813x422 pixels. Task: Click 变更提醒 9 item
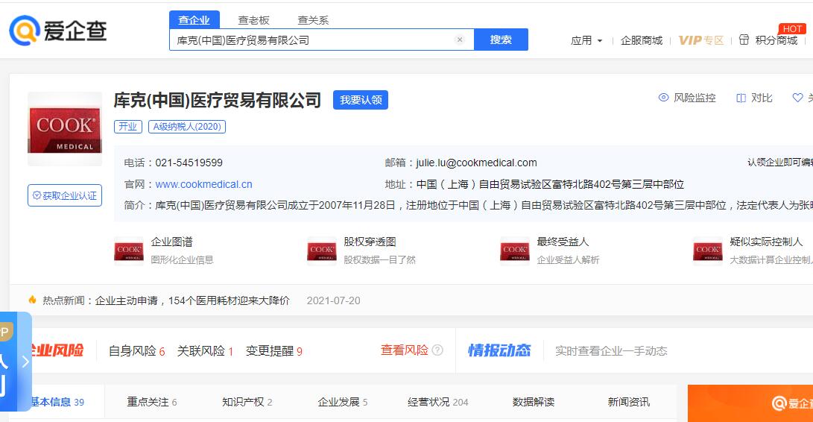[273, 351]
